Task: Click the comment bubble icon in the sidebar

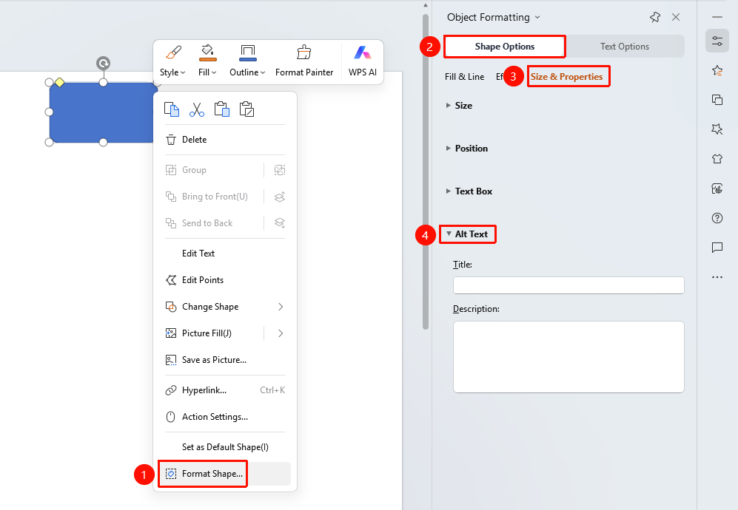Action: (x=717, y=248)
